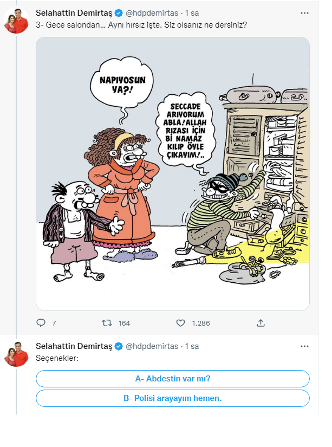Like the cartoon tweet with the heart icon

181,323
